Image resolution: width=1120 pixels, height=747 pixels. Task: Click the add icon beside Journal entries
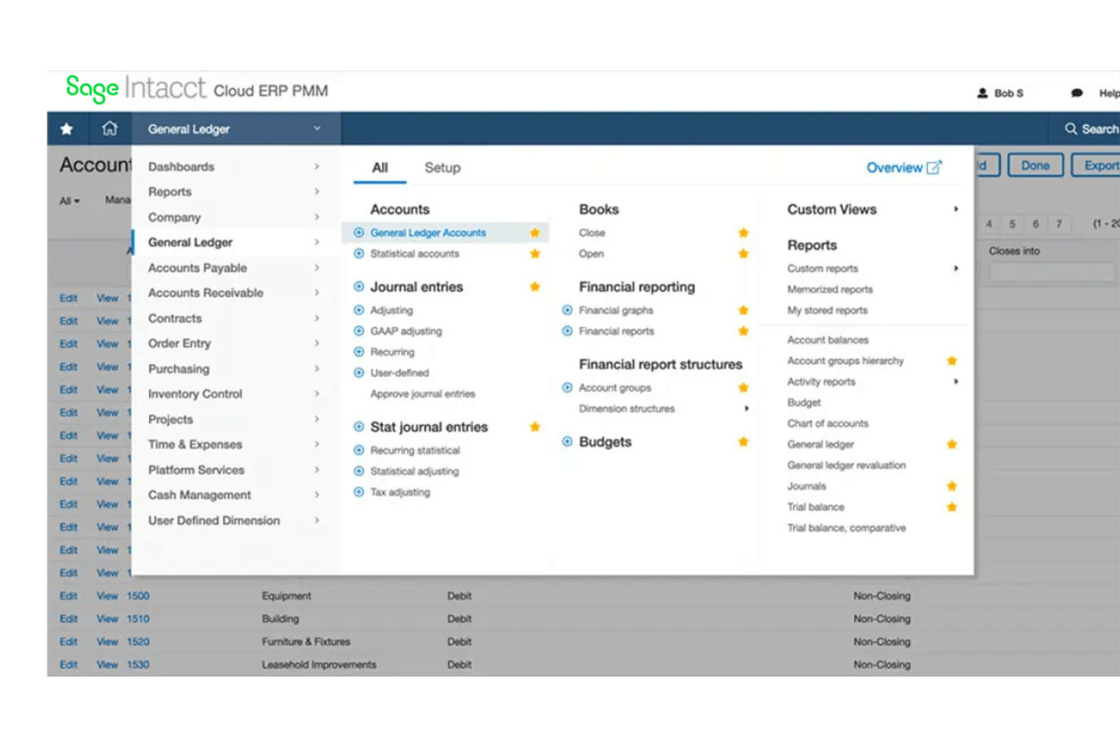pos(359,287)
